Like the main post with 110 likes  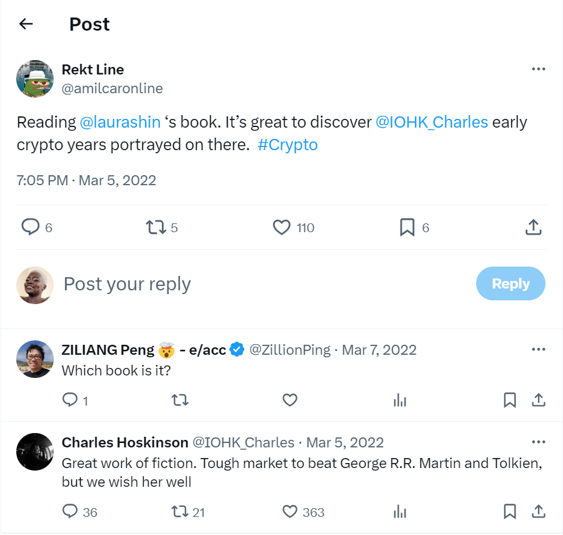pyautogui.click(x=282, y=227)
